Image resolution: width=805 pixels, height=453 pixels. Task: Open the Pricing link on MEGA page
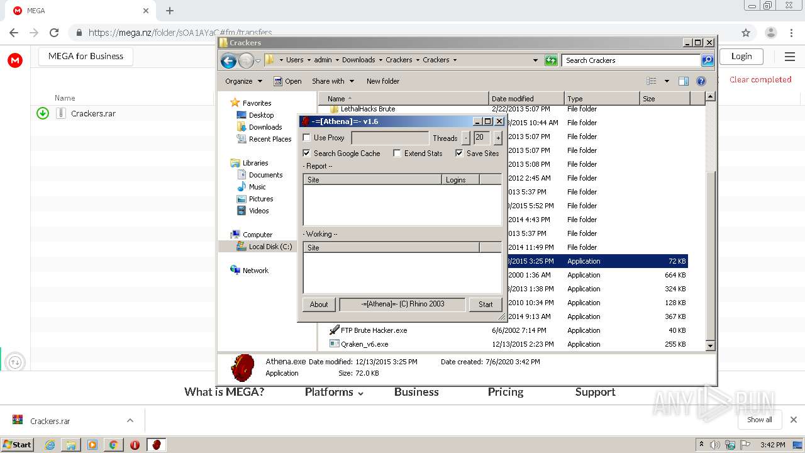click(x=506, y=392)
